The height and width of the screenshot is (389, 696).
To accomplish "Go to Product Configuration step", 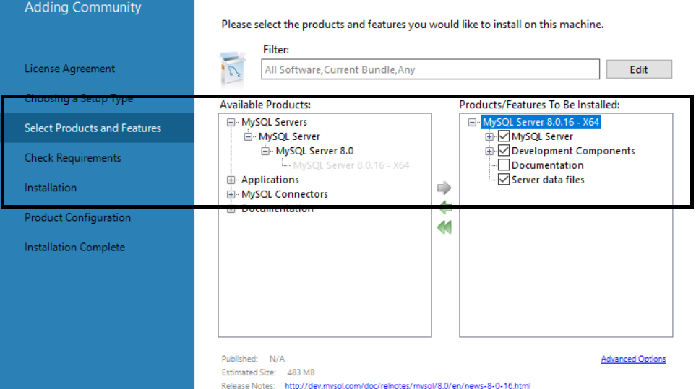I will pos(77,217).
